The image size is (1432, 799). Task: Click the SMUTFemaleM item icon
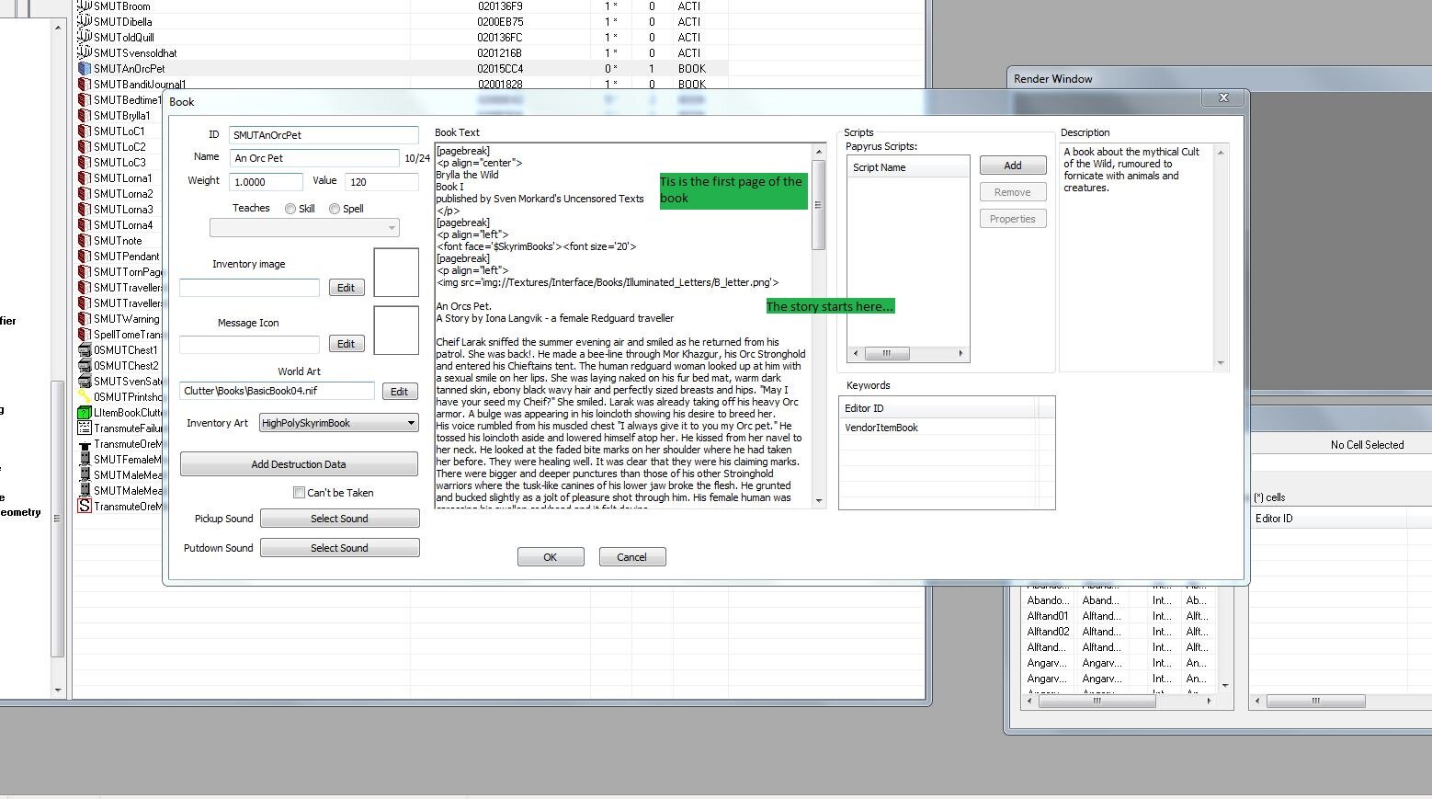[x=85, y=459]
